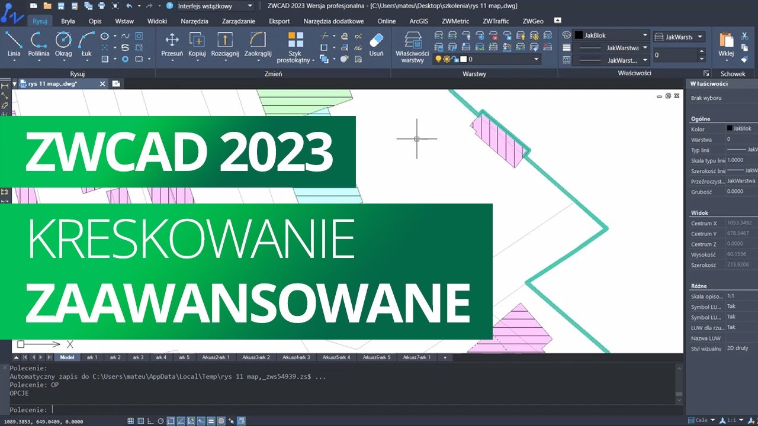Click the copy clipboard icon in Schowek
The width and height of the screenshot is (758, 426).
click(744, 47)
